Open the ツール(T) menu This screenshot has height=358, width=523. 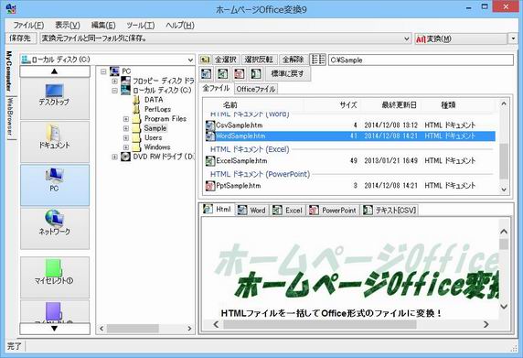pos(141,25)
